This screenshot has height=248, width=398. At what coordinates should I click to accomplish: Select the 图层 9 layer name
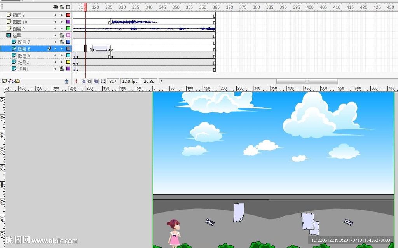pos(19,29)
